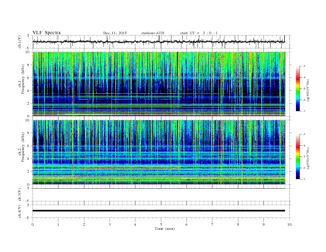Image resolution: width=326 pixels, height=252 pixels.
Task: Click the "-7" label on ch.2 colorbar
Action: (303, 179)
